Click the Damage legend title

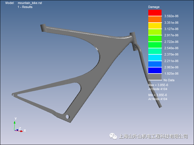click(154, 7)
